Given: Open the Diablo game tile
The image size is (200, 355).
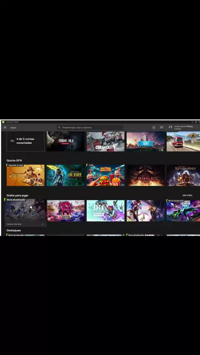Looking at the screenshot, I should pyautogui.click(x=145, y=175).
